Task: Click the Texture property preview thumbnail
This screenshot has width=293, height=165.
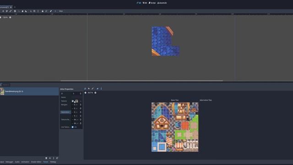Action: (x=76, y=101)
